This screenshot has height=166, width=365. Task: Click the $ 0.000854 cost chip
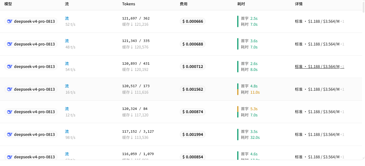(x=193, y=157)
